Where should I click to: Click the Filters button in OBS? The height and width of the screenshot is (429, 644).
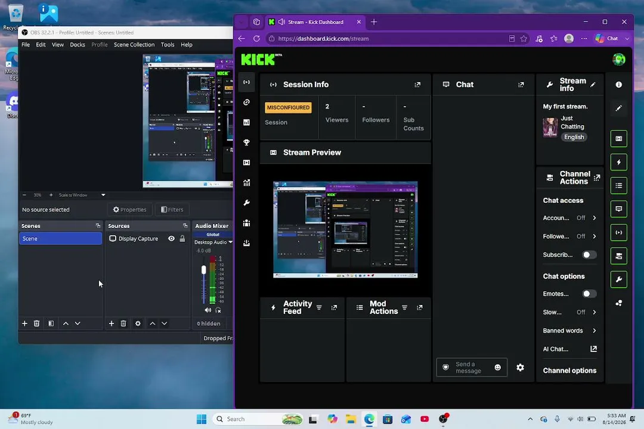[x=172, y=210]
